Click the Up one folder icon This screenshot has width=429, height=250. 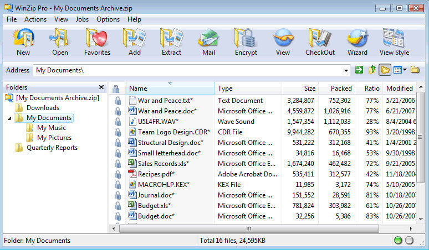click(372, 70)
